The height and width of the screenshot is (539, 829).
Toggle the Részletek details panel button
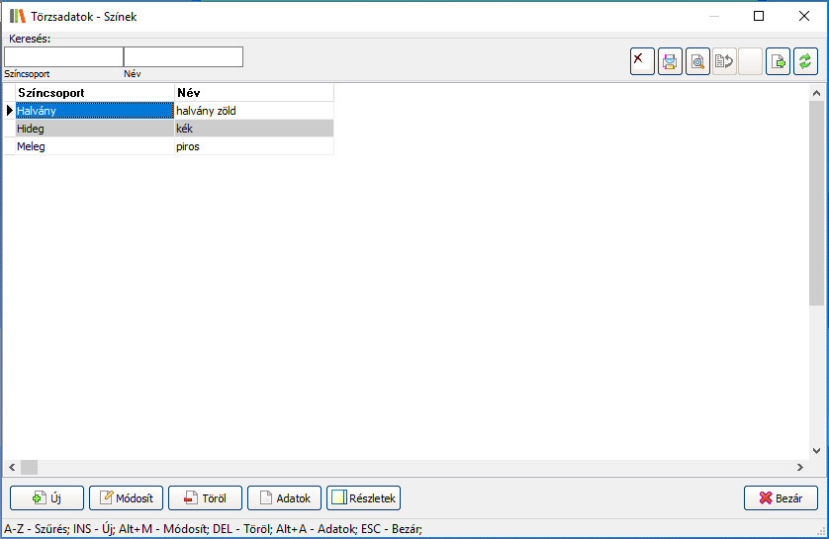(x=363, y=498)
